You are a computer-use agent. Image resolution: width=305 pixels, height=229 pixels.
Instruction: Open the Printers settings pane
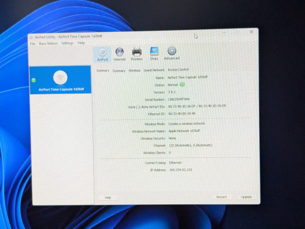coord(137,54)
